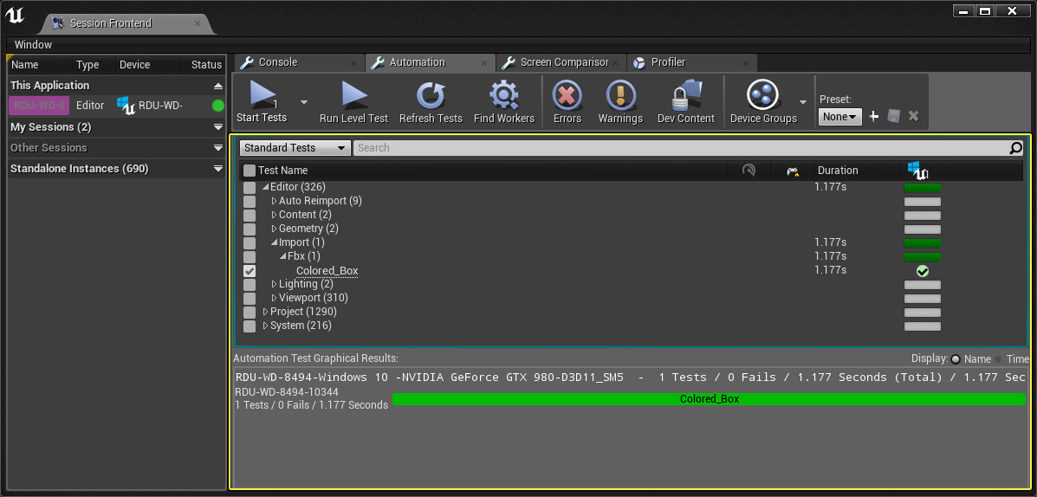1037x497 pixels.
Task: Toggle the Errors filter icon
Action: click(x=567, y=95)
